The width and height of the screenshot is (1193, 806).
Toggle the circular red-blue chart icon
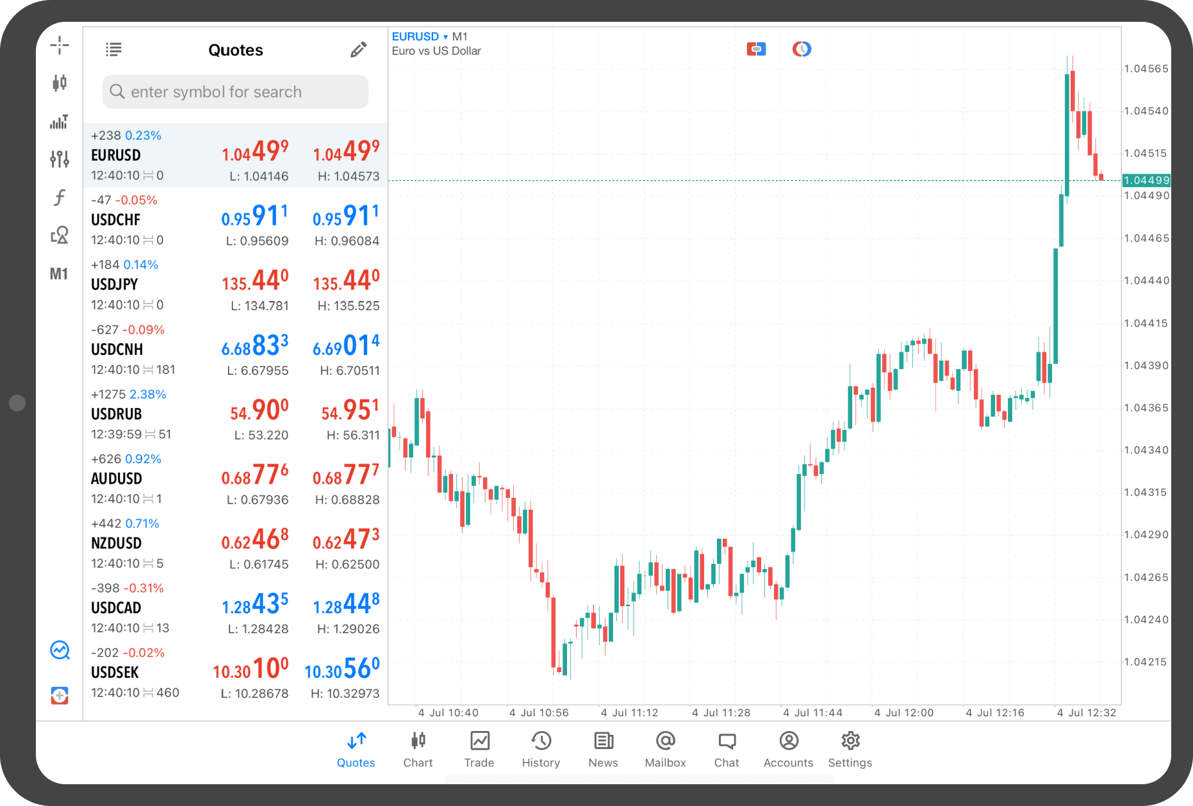coord(802,49)
